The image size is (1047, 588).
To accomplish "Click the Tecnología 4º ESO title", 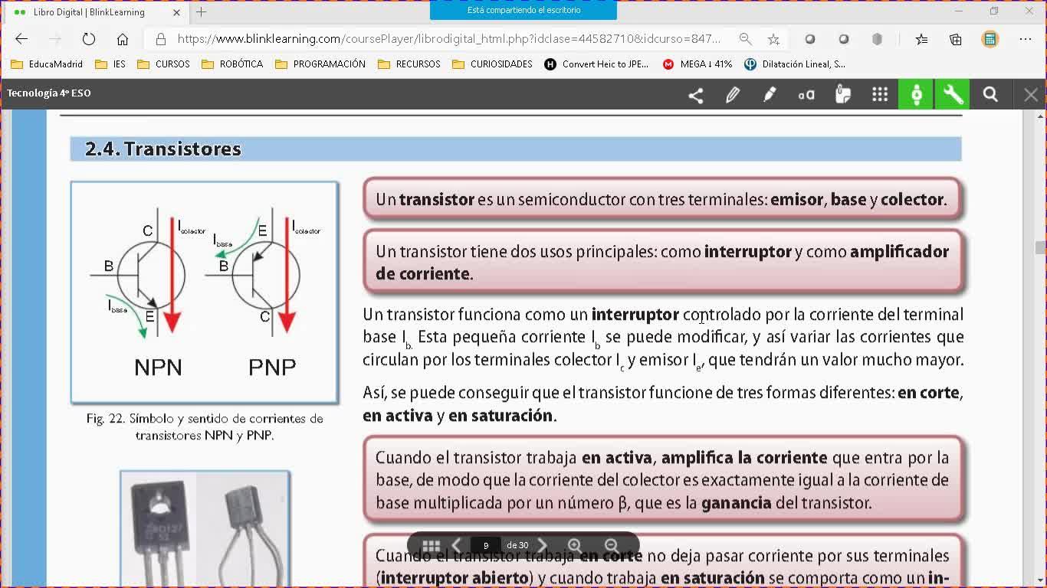I will click(49, 93).
